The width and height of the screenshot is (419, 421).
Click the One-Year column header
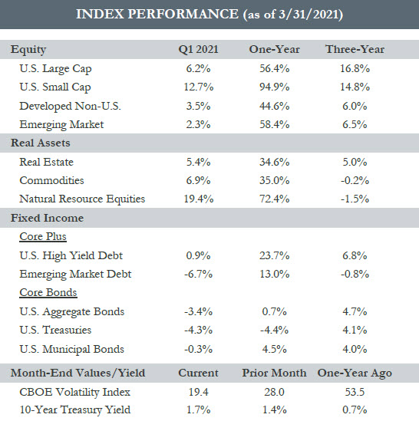click(x=274, y=49)
